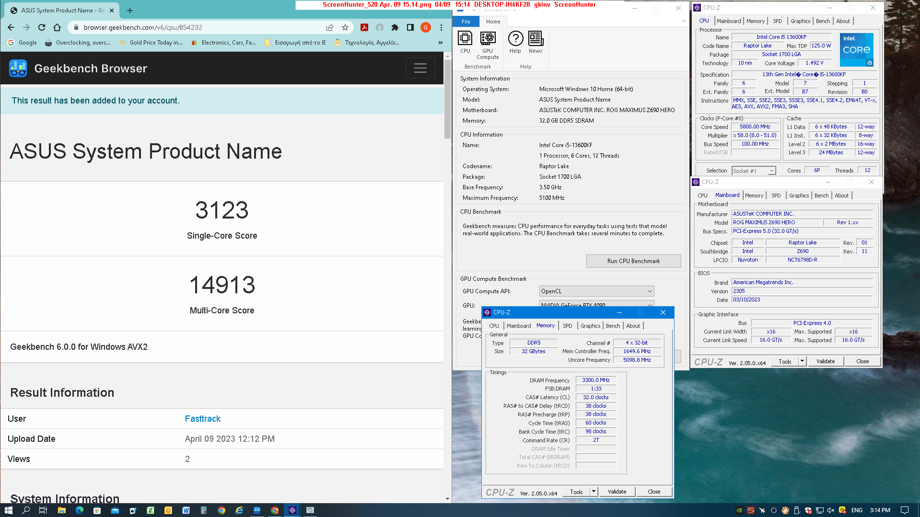
Task: Launch File Explorer from the taskbar
Action: [61, 510]
